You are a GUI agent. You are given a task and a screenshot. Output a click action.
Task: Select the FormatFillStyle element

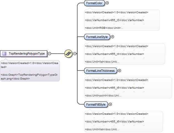pos(96,104)
